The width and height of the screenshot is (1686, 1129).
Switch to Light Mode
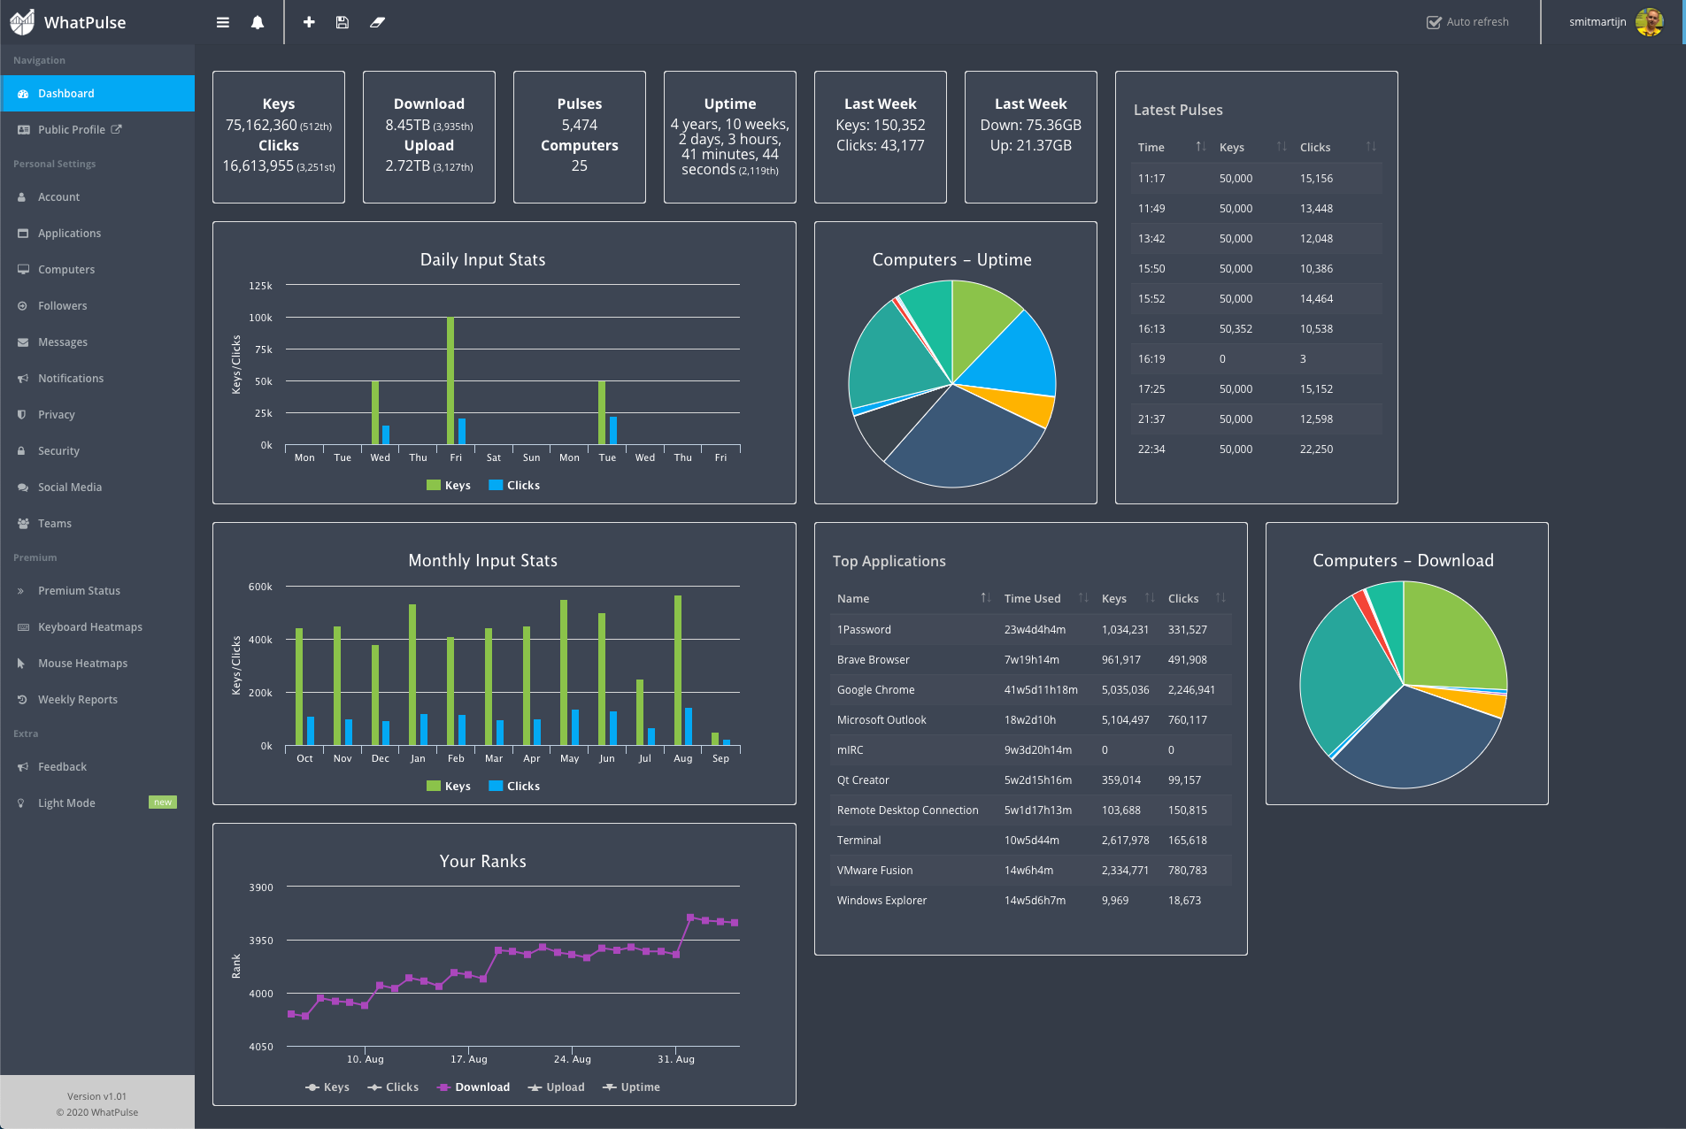pyautogui.click(x=66, y=803)
